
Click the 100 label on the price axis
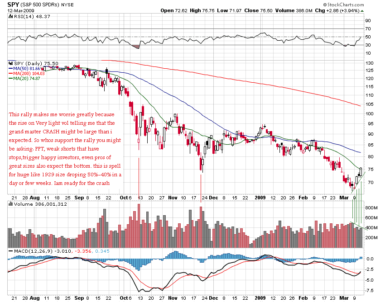(x=369, y=114)
